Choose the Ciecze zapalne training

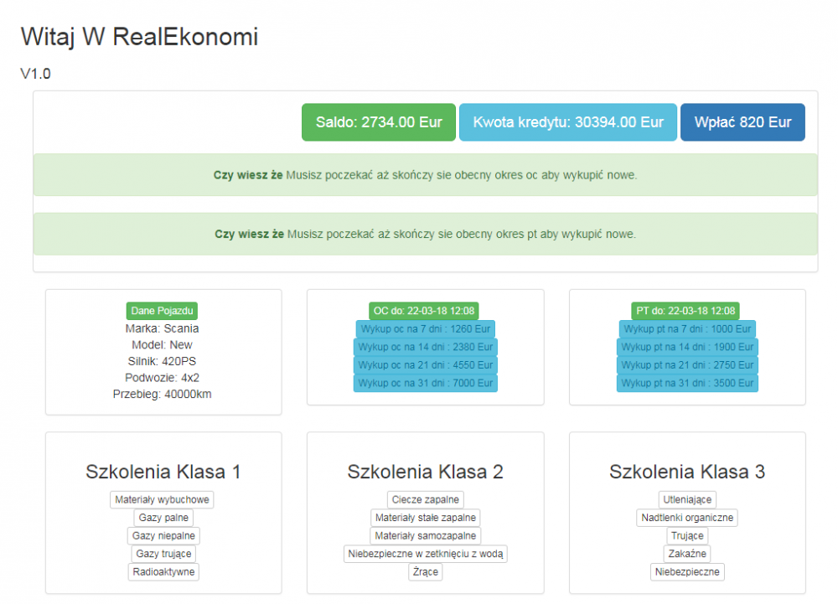[x=425, y=500]
